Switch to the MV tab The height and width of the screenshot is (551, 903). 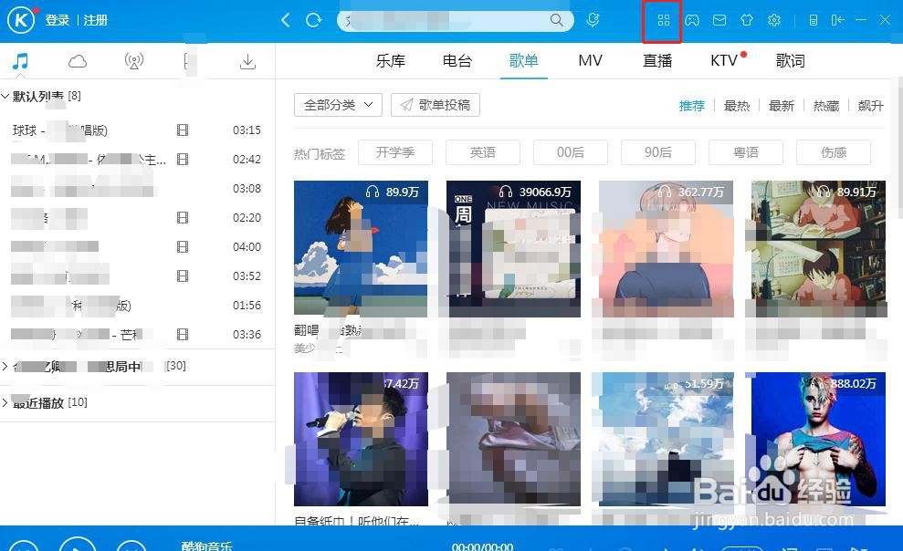tap(590, 60)
